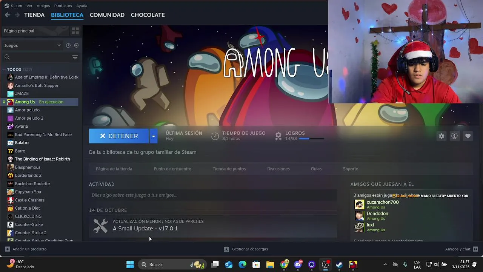The height and width of the screenshot is (272, 483).
Task: Open A Small Update - v17.0.1 news
Action: tap(145, 229)
